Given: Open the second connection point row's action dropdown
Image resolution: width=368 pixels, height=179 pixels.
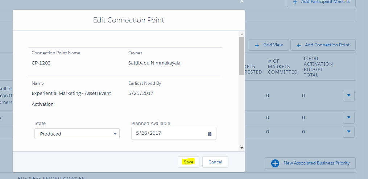Looking at the screenshot, I should pyautogui.click(x=348, y=117).
